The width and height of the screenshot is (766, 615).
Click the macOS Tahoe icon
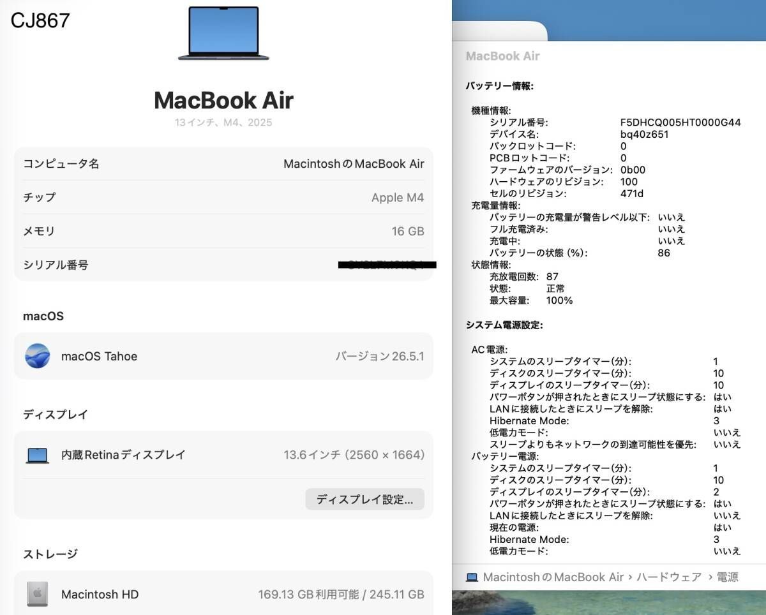coord(38,356)
